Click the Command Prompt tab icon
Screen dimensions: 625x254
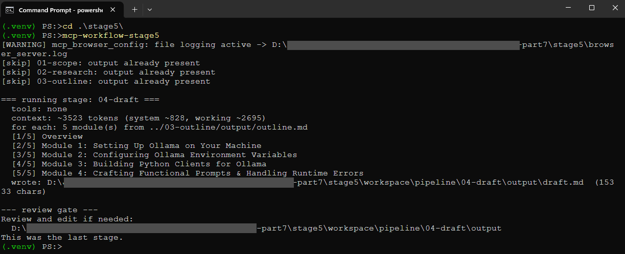tap(9, 10)
